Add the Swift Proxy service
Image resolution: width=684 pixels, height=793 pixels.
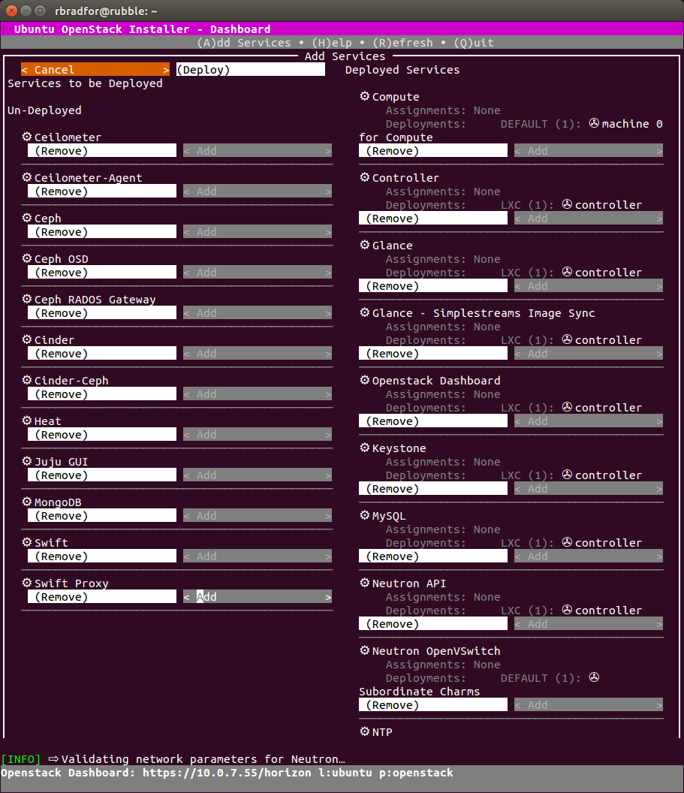coord(258,597)
